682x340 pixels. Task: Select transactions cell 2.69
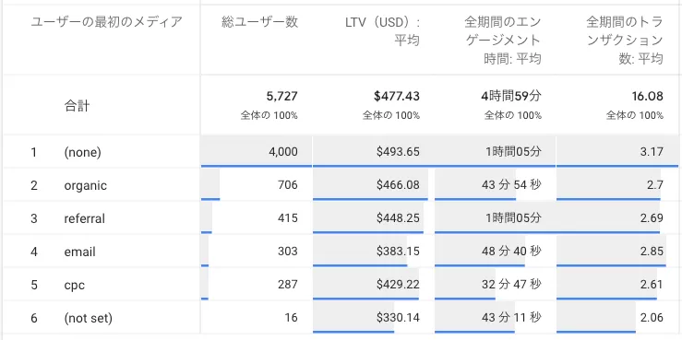tap(652, 218)
